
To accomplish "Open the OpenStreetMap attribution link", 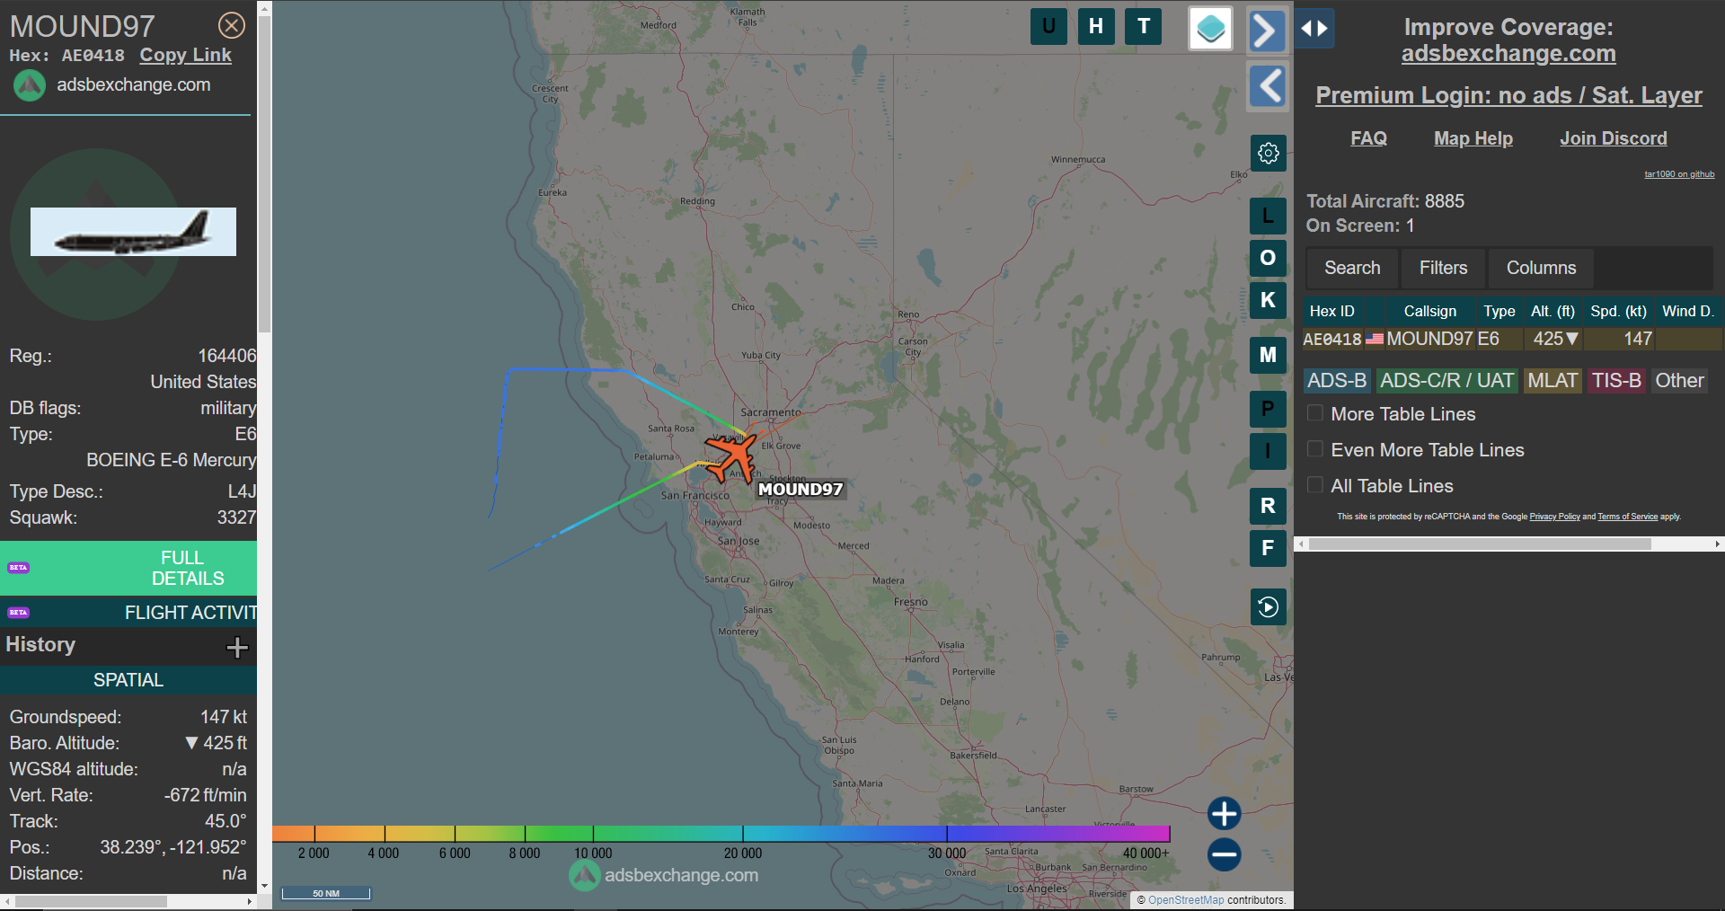I will coord(1186,900).
